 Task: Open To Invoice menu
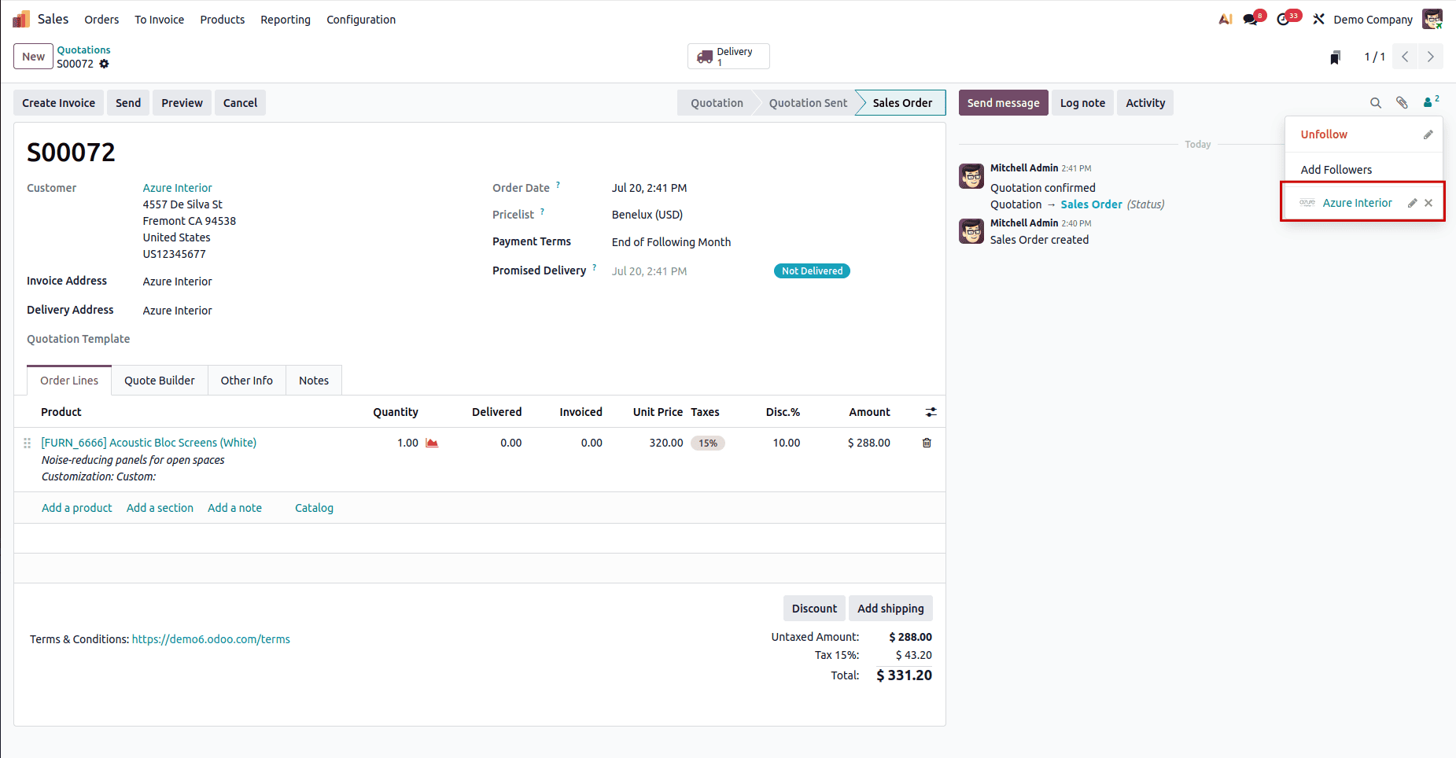point(159,20)
